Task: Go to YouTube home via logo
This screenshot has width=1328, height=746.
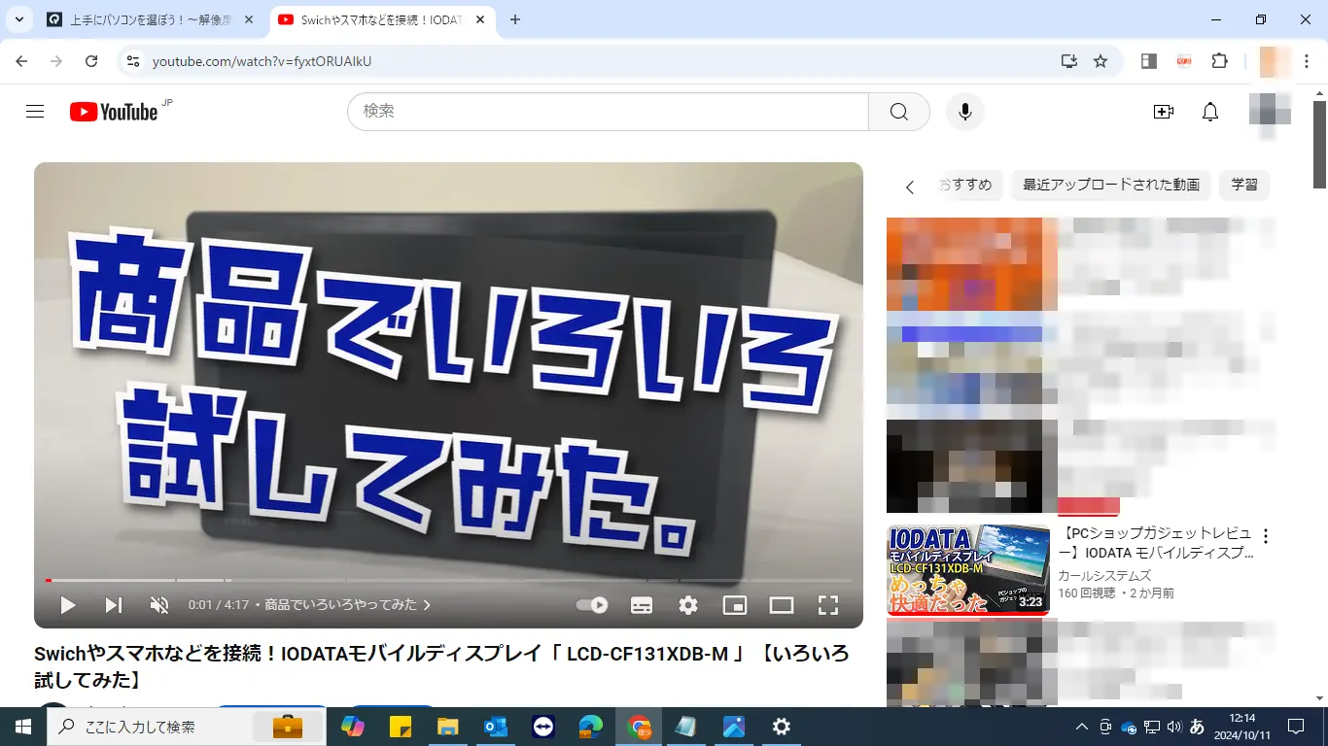Action: pyautogui.click(x=114, y=112)
